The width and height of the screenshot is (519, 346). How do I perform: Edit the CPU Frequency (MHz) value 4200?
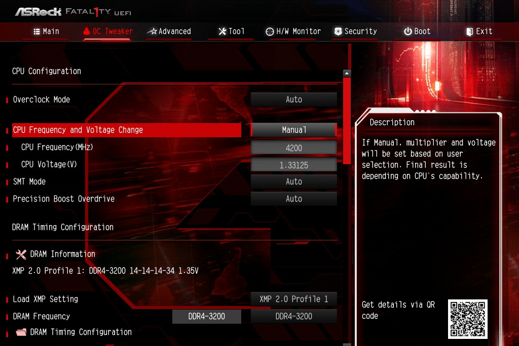tap(294, 147)
